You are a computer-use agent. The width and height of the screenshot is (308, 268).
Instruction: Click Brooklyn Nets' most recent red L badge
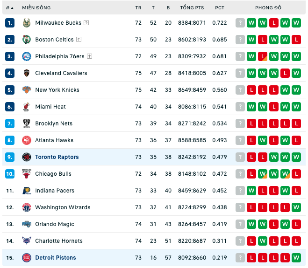click(251, 124)
